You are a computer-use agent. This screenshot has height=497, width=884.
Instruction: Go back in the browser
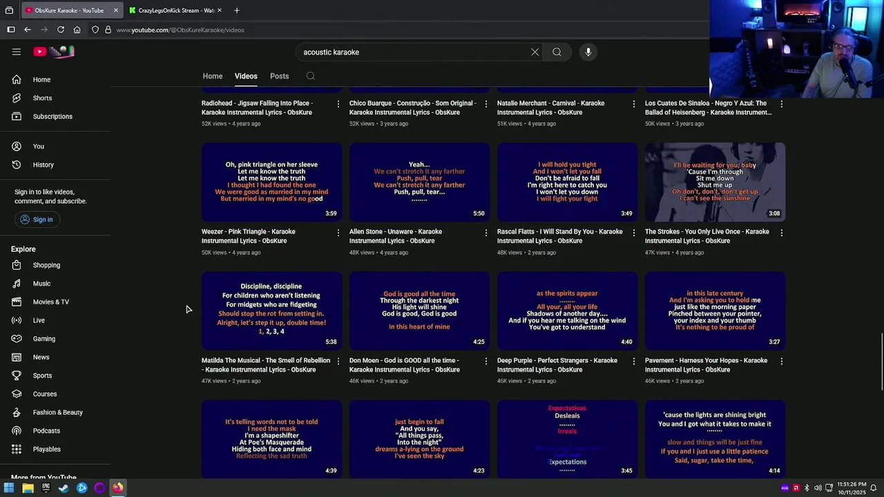(28, 30)
